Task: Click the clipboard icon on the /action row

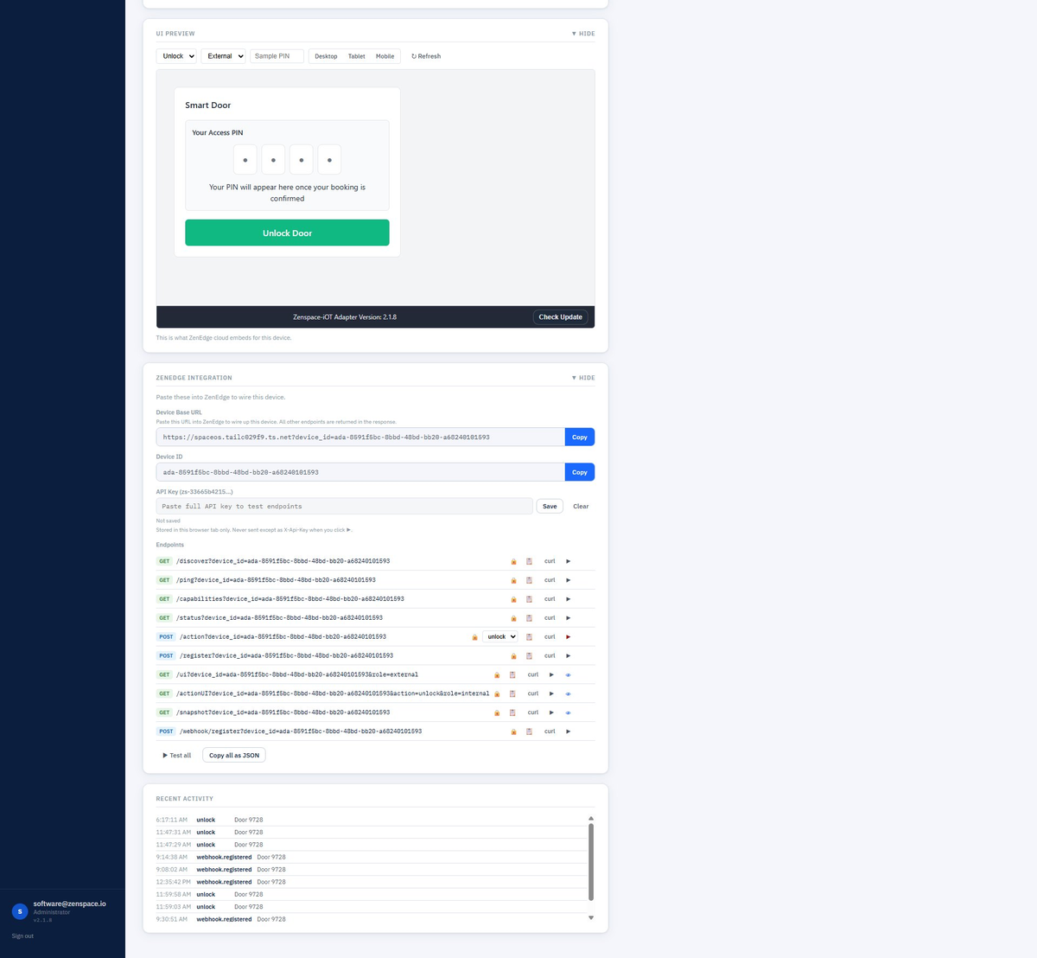Action: pyautogui.click(x=529, y=637)
